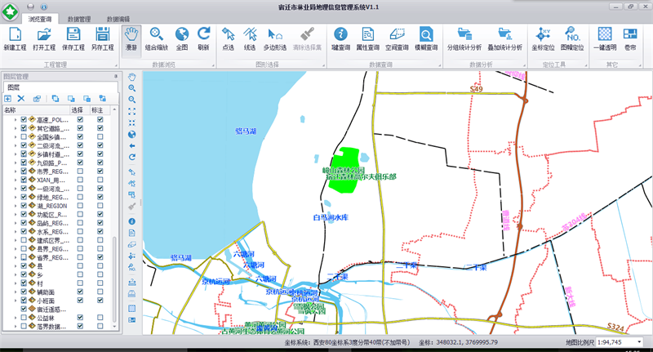Click the green 森林公园 polygon on map

coord(344,171)
